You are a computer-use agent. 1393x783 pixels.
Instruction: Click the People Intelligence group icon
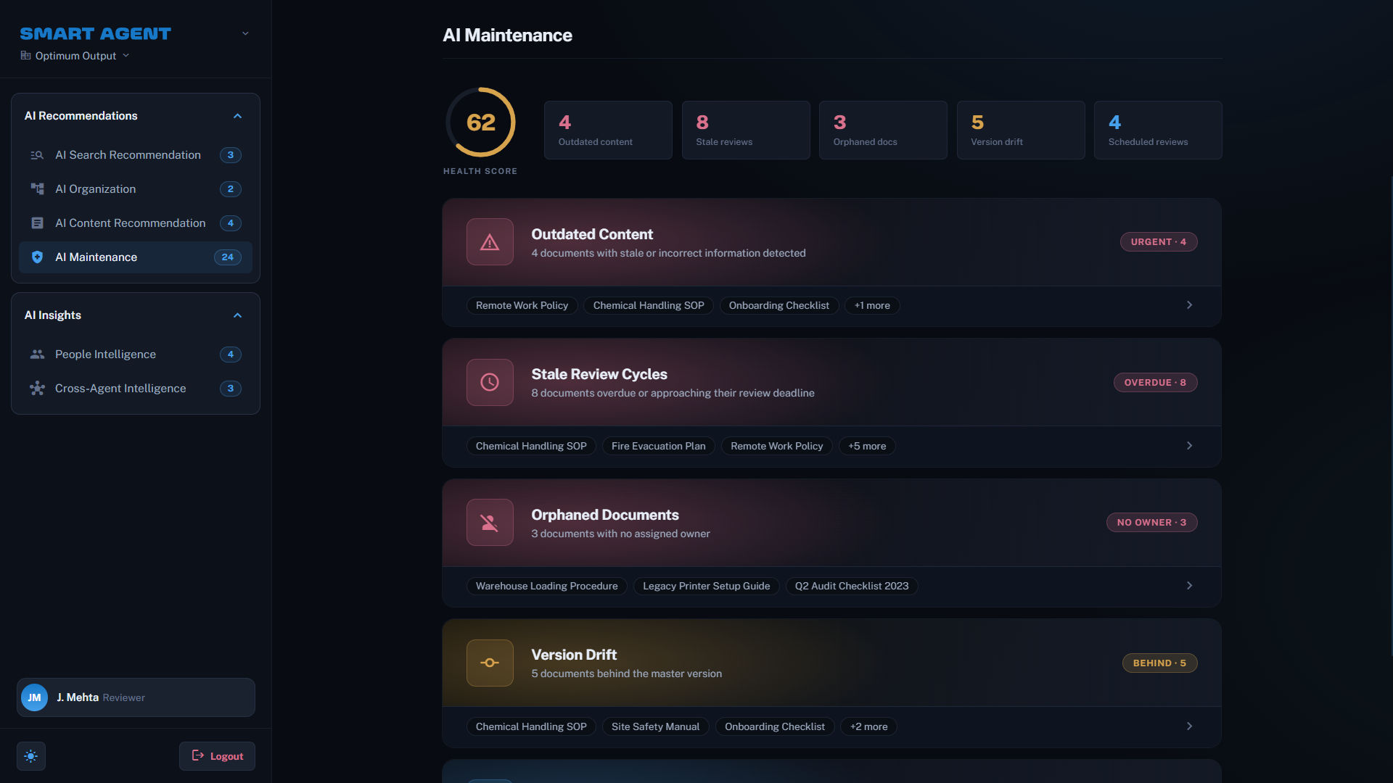[37, 355]
